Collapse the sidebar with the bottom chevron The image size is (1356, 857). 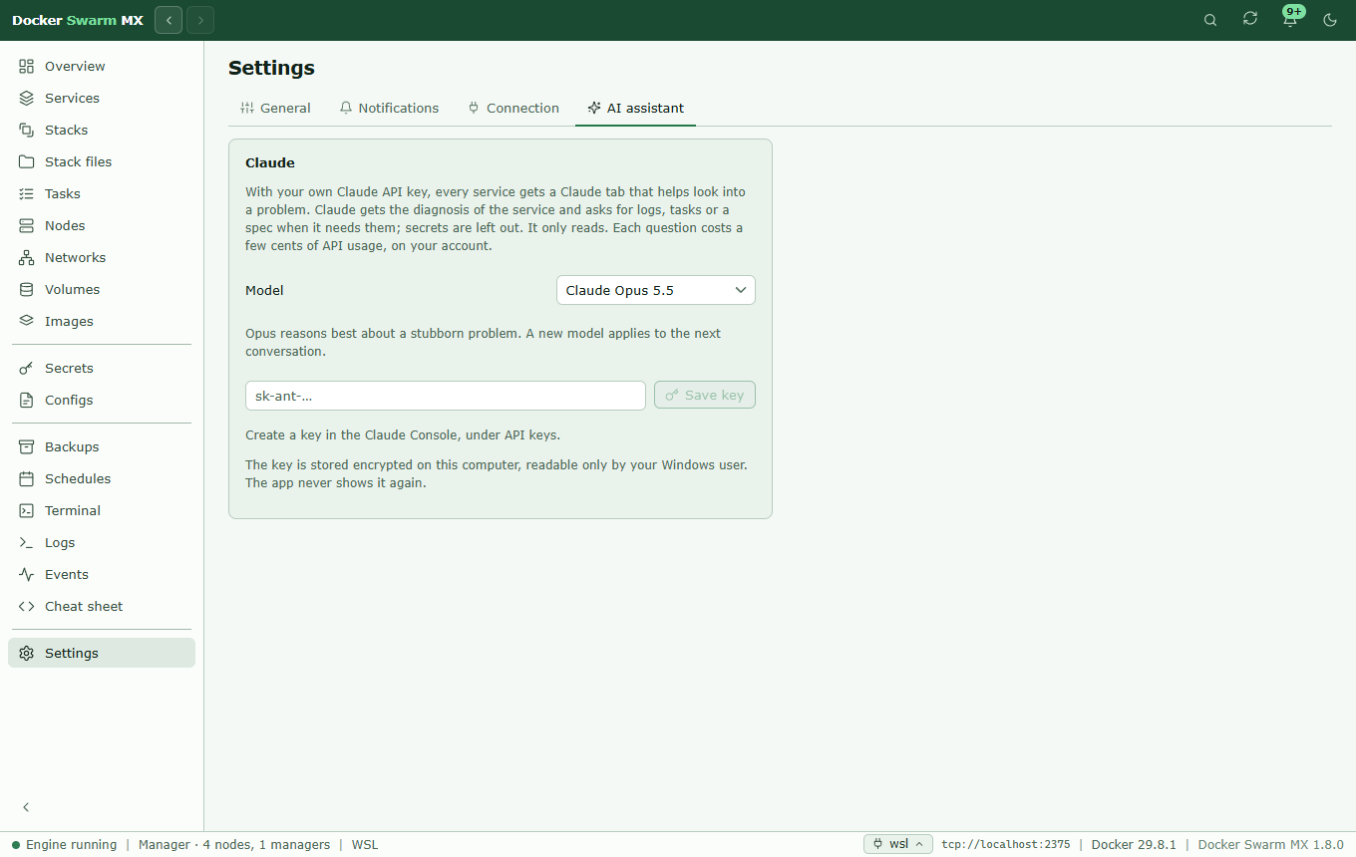27,807
